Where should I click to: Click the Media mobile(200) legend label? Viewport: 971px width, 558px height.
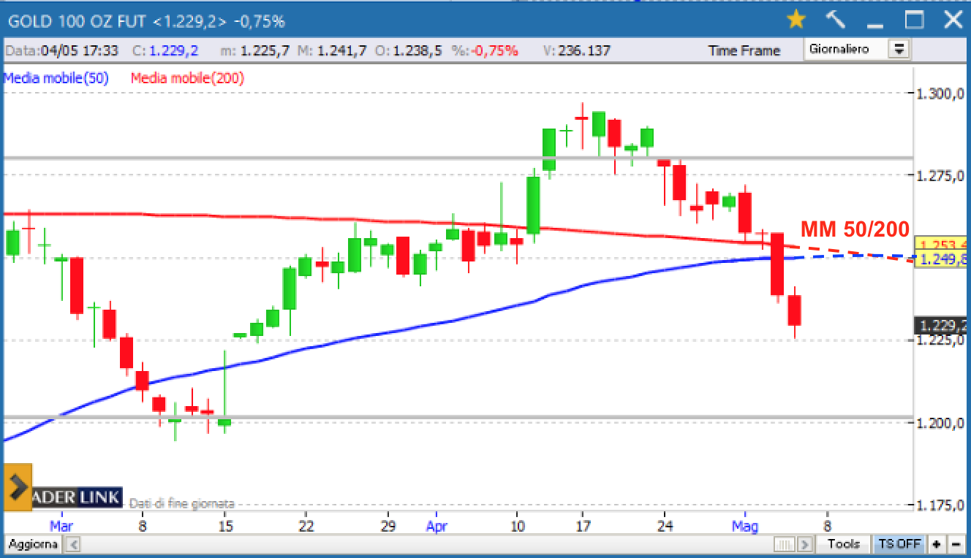[187, 78]
